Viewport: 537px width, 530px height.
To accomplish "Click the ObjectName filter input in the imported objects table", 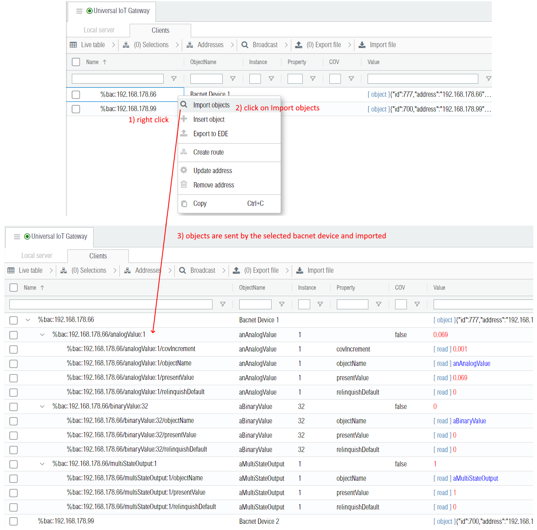I will tap(255, 304).
